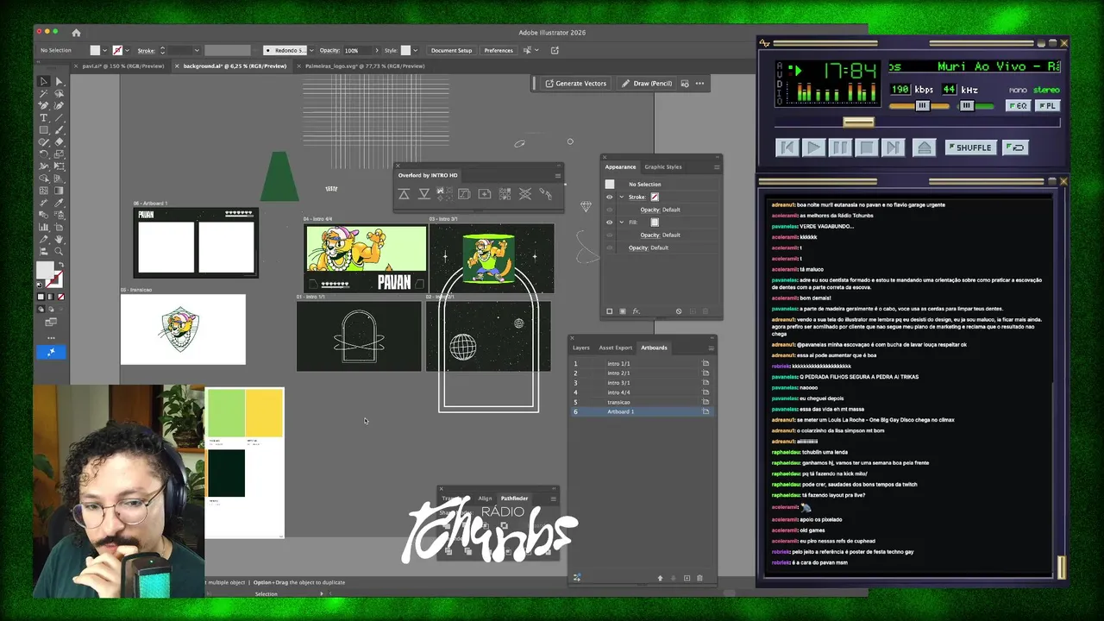Select the Magic Wand tool
Viewport: 1104px width, 621px height.
click(43, 93)
